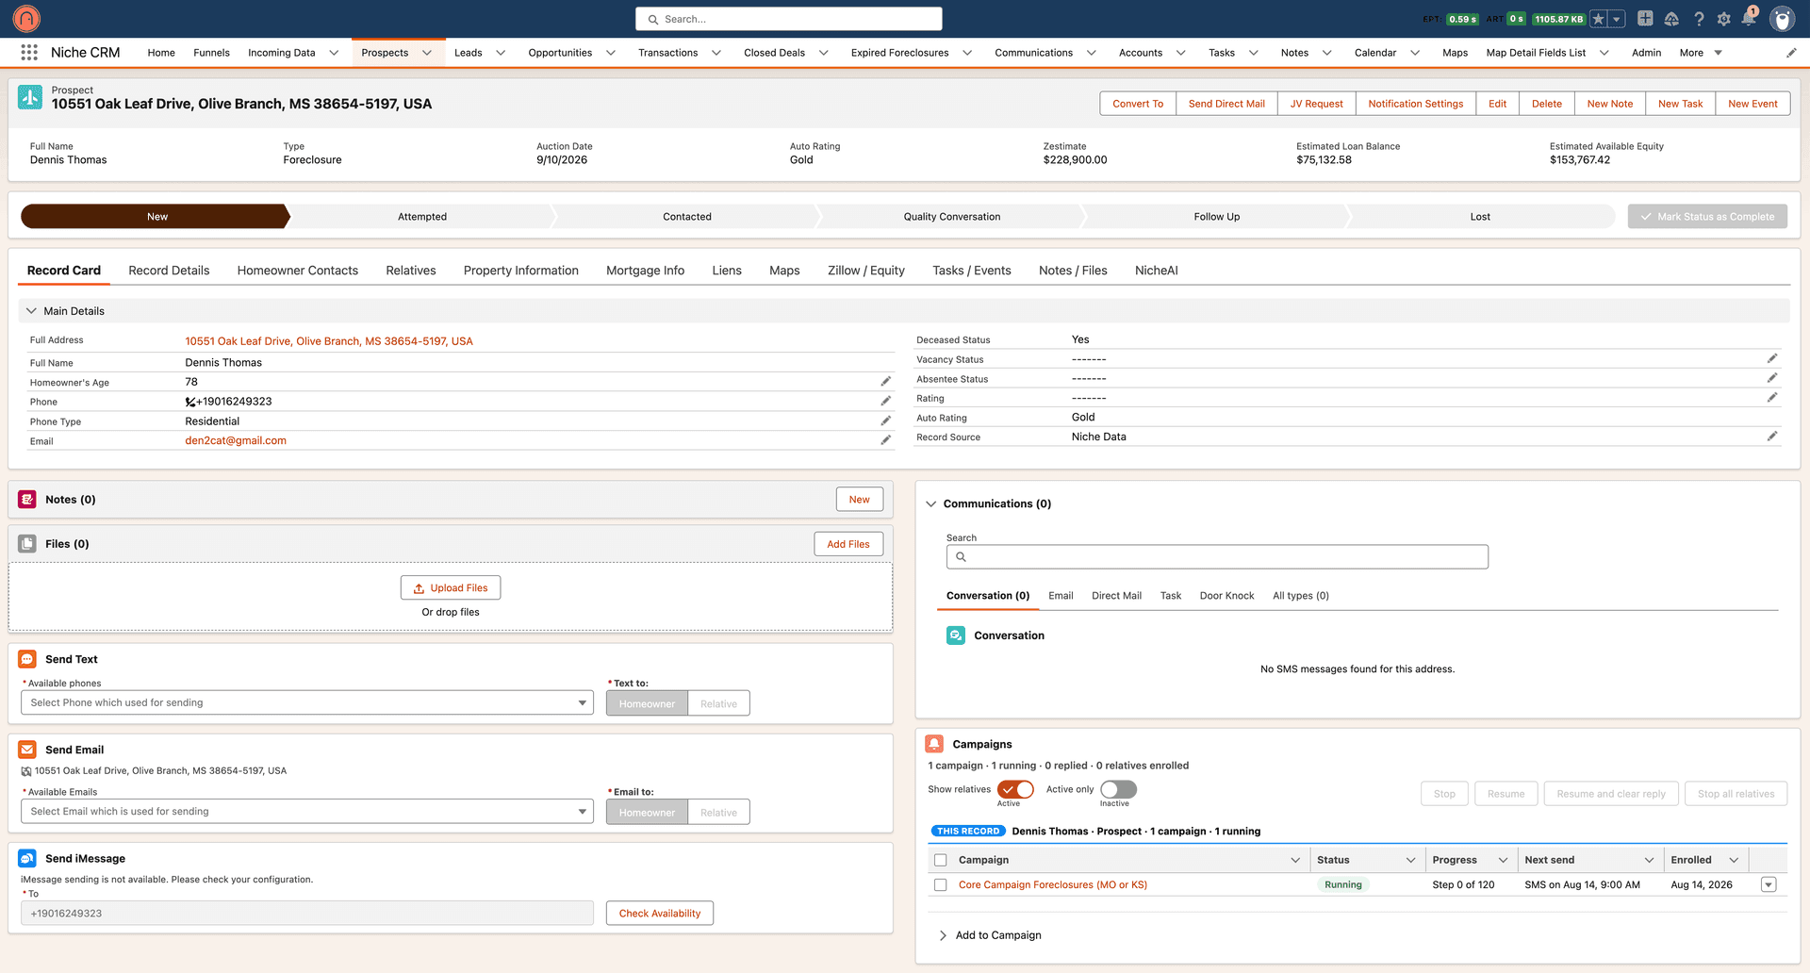Collapse the Communications section
Screen dimensions: 1810x973
pyautogui.click(x=931, y=504)
